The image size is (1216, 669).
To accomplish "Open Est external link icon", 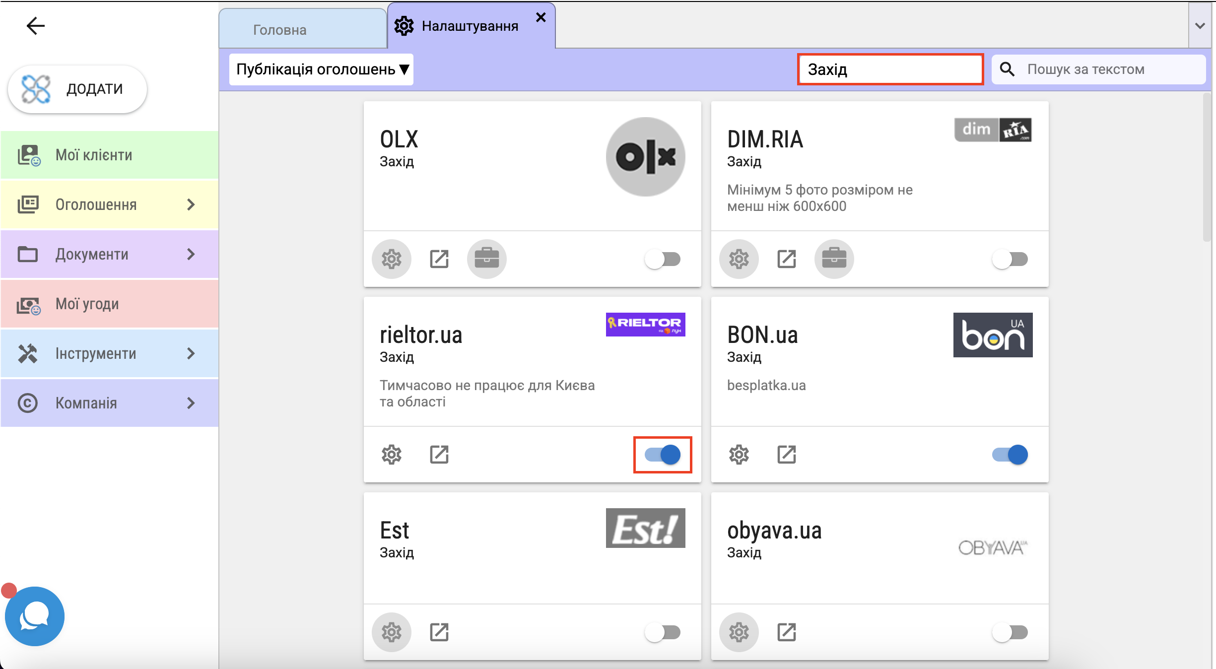I will [439, 632].
